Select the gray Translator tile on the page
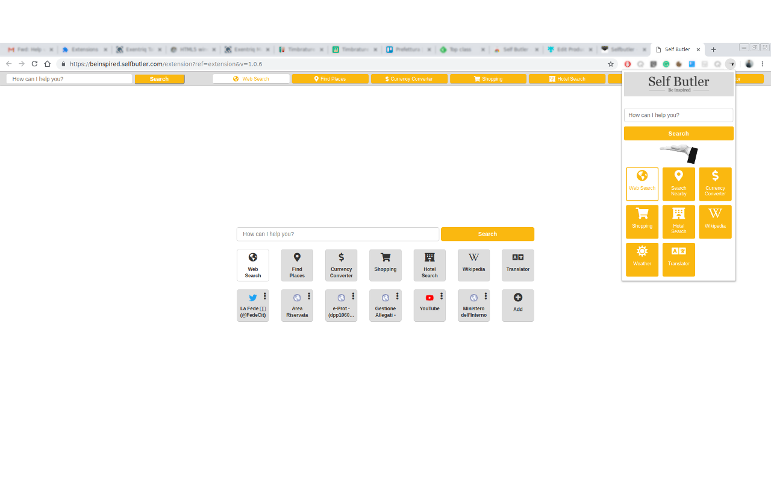The width and height of the screenshot is (771, 482). (518, 265)
